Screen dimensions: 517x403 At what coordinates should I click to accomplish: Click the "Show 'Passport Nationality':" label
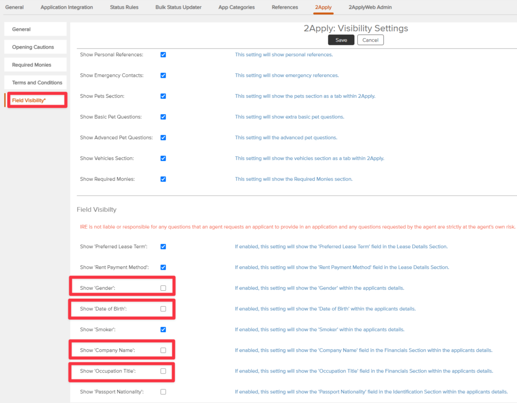coord(112,392)
